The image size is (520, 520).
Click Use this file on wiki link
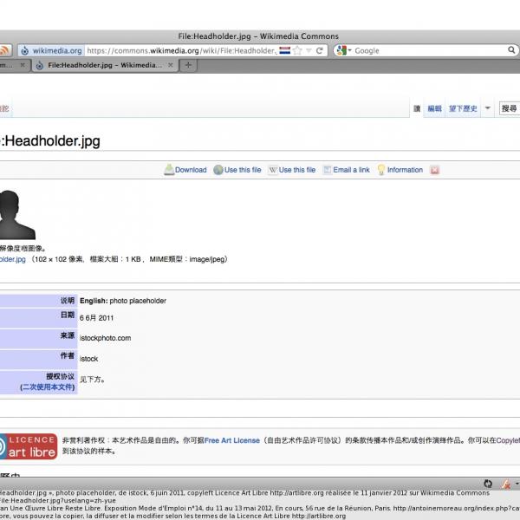click(297, 170)
